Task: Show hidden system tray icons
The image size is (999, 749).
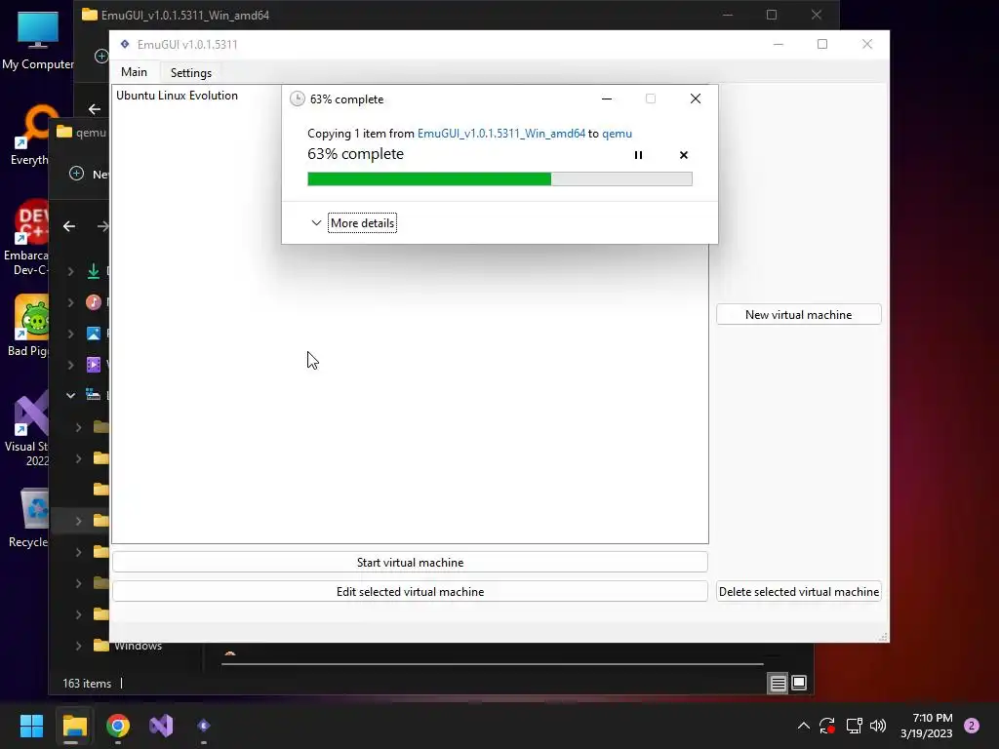Action: 804,726
